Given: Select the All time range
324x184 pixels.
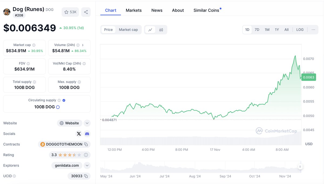Looking at the screenshot, I should coord(286,30).
